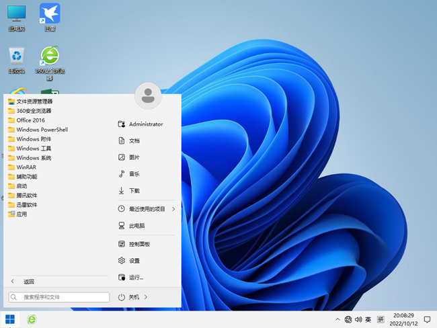
Task: Open 图片 from the start menu
Action: pos(129,157)
